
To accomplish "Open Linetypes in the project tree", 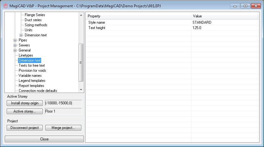I will pos(26,55).
